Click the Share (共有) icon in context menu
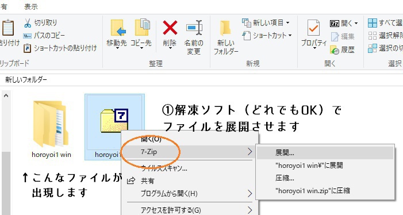Image resolution: width=403 pixels, height=215 pixels. click(x=131, y=181)
